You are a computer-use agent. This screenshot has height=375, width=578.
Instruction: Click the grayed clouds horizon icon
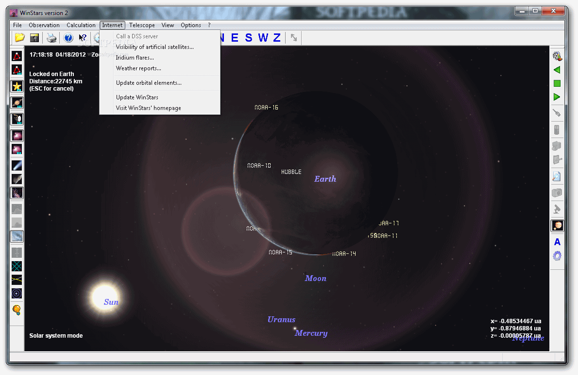17,209
